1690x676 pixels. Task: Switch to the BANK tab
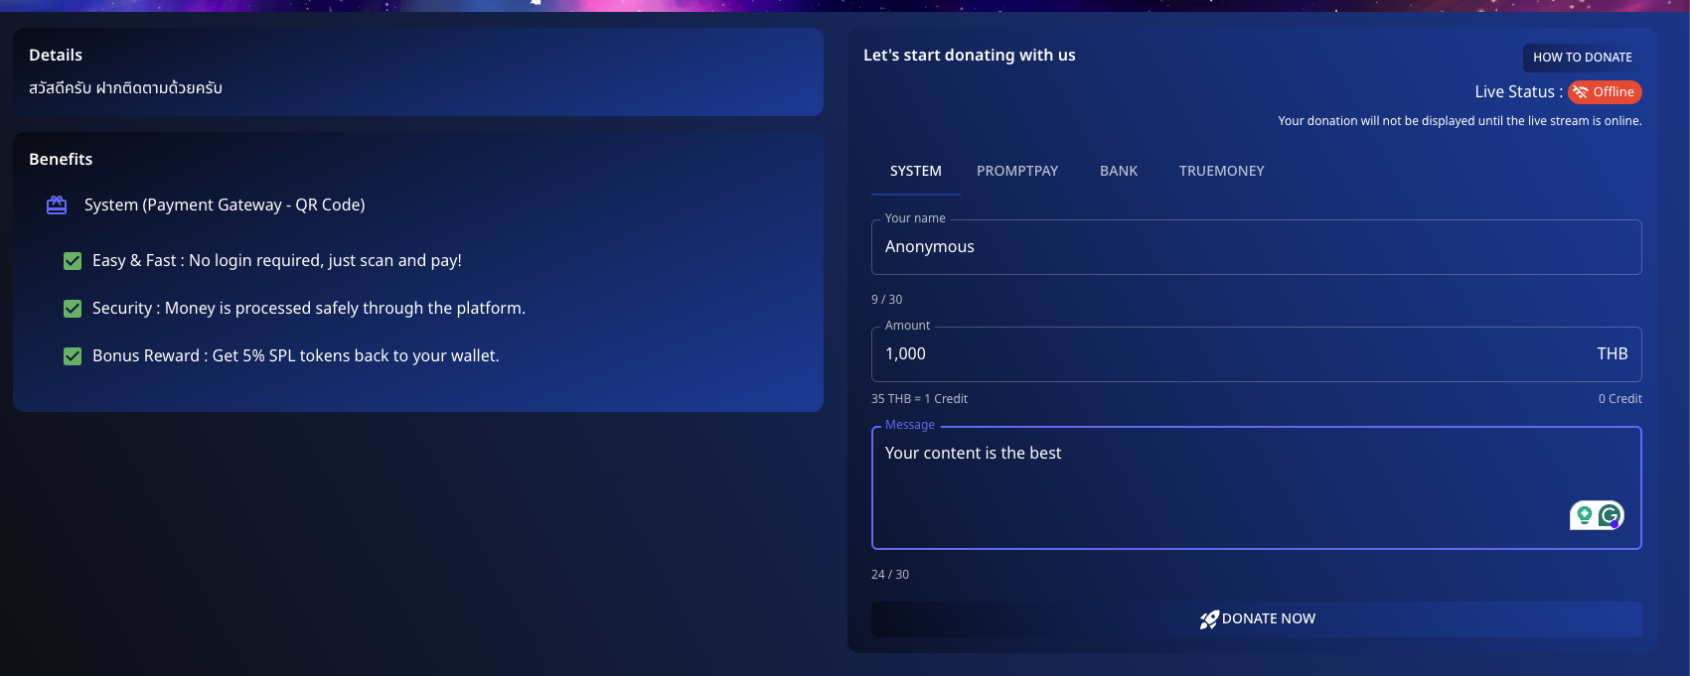pyautogui.click(x=1119, y=171)
